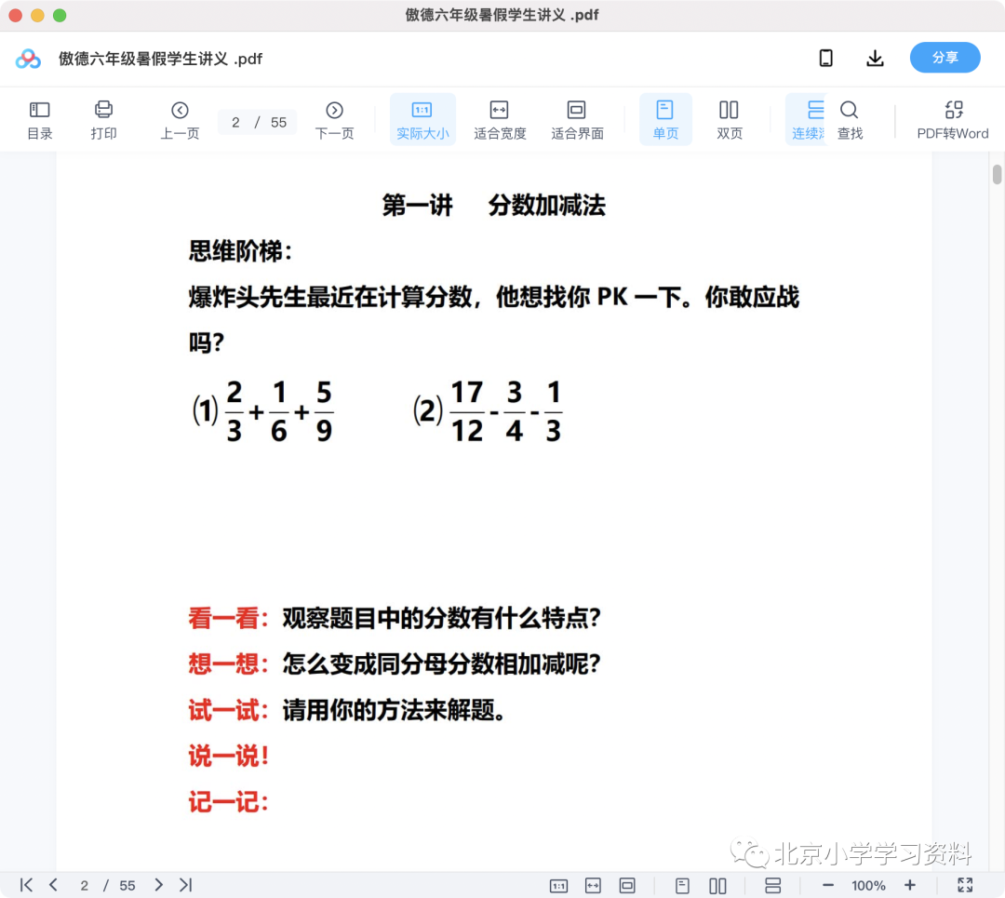Viewport: 1005px width, 898px height.
Task: Click bottom bar fit width icon
Action: pos(593,886)
